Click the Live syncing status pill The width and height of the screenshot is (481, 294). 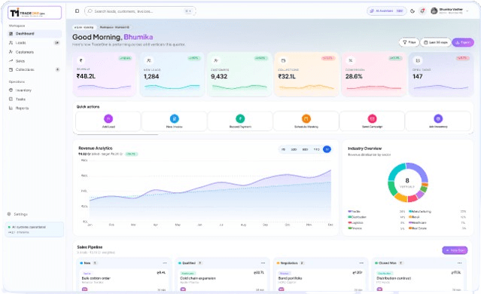[84, 27]
